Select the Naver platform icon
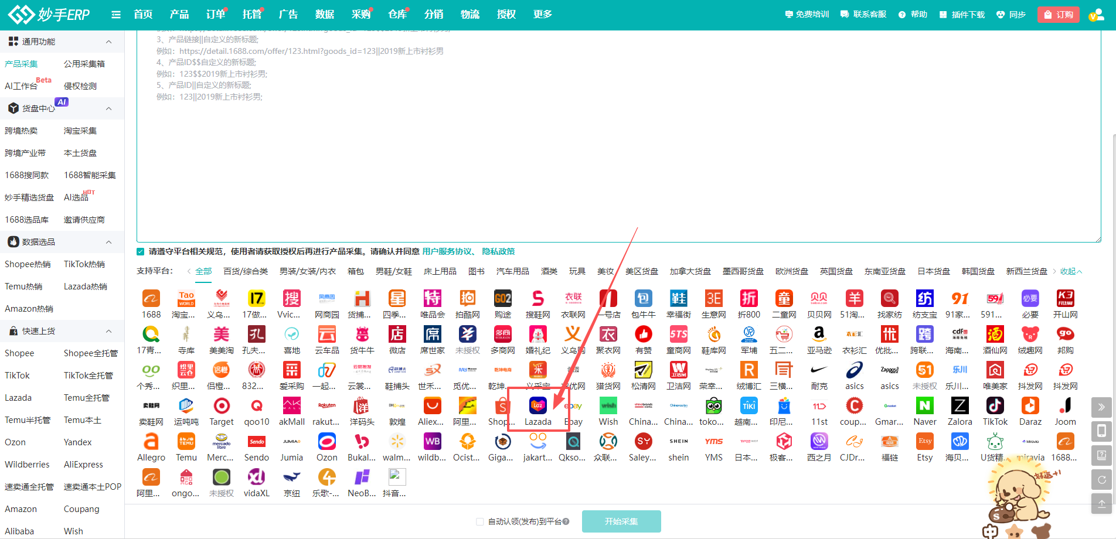The height and width of the screenshot is (539, 1116). pos(925,406)
